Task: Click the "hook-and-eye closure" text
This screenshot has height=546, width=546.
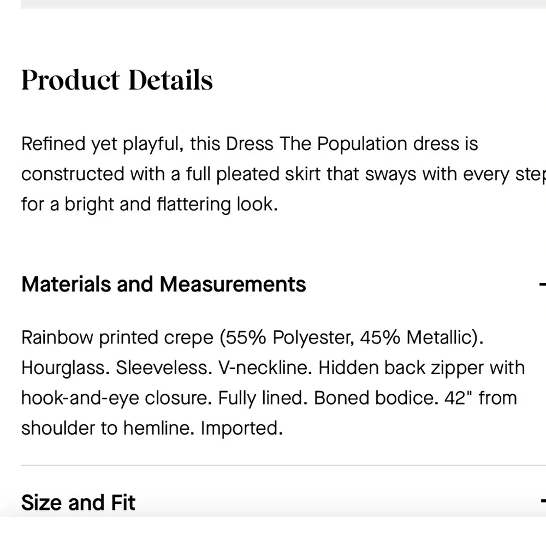Action: (115, 398)
